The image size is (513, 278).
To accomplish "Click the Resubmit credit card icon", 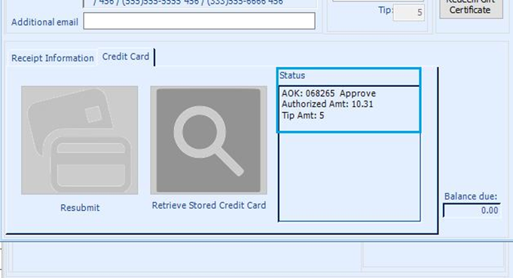I will click(80, 140).
